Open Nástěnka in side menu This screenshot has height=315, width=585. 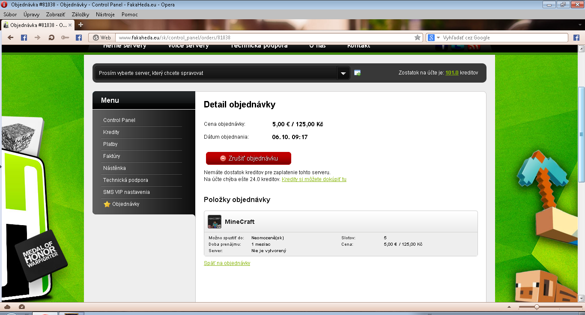pos(114,168)
